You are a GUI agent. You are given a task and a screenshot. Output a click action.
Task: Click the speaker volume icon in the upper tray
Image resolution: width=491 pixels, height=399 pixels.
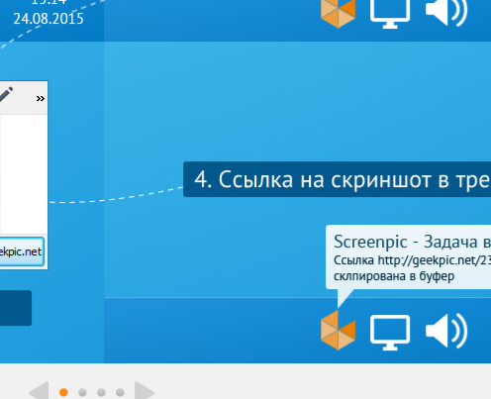[446, 13]
